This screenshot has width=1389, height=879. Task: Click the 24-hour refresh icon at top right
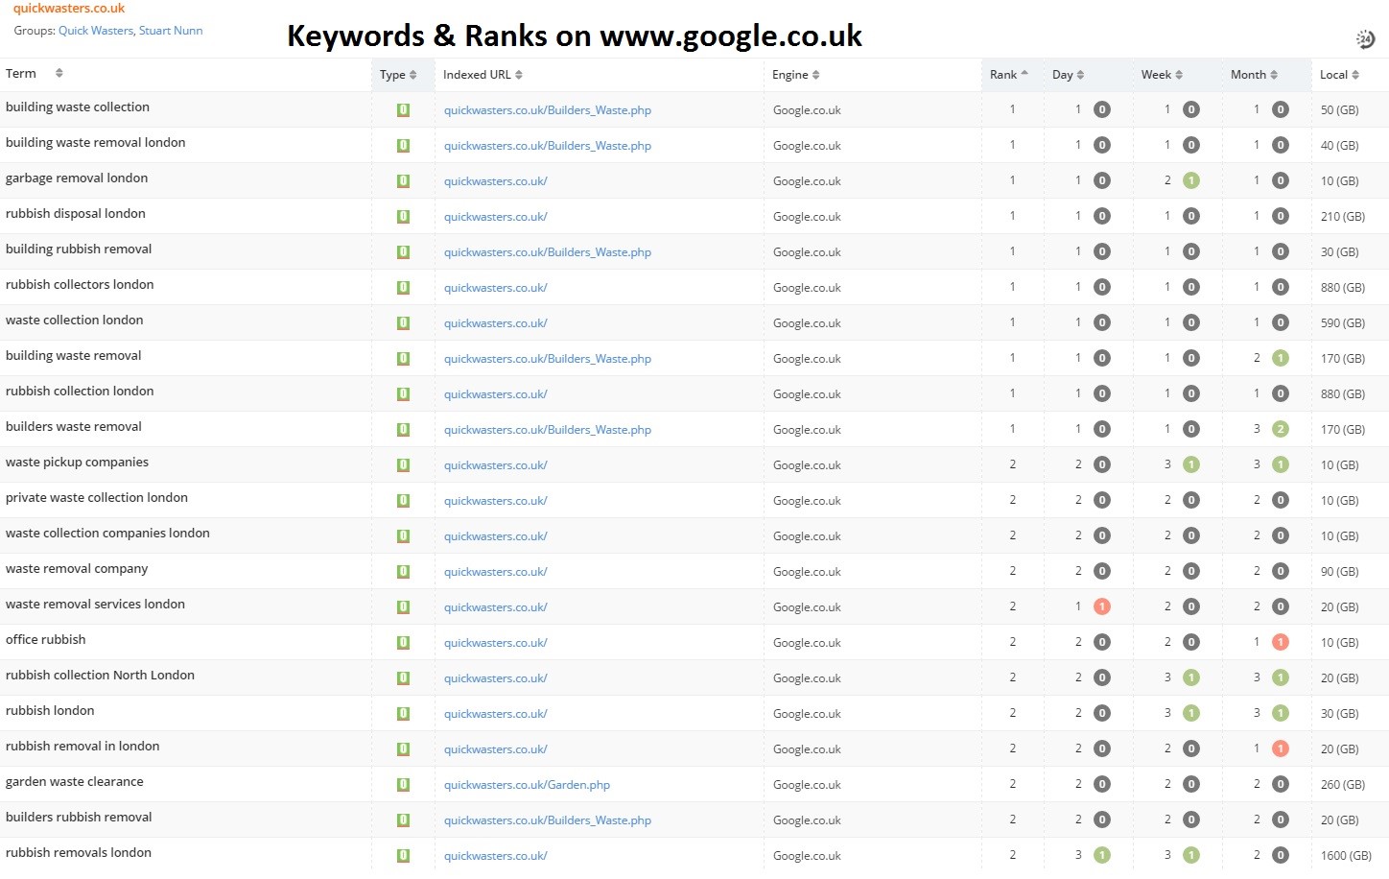1365,39
